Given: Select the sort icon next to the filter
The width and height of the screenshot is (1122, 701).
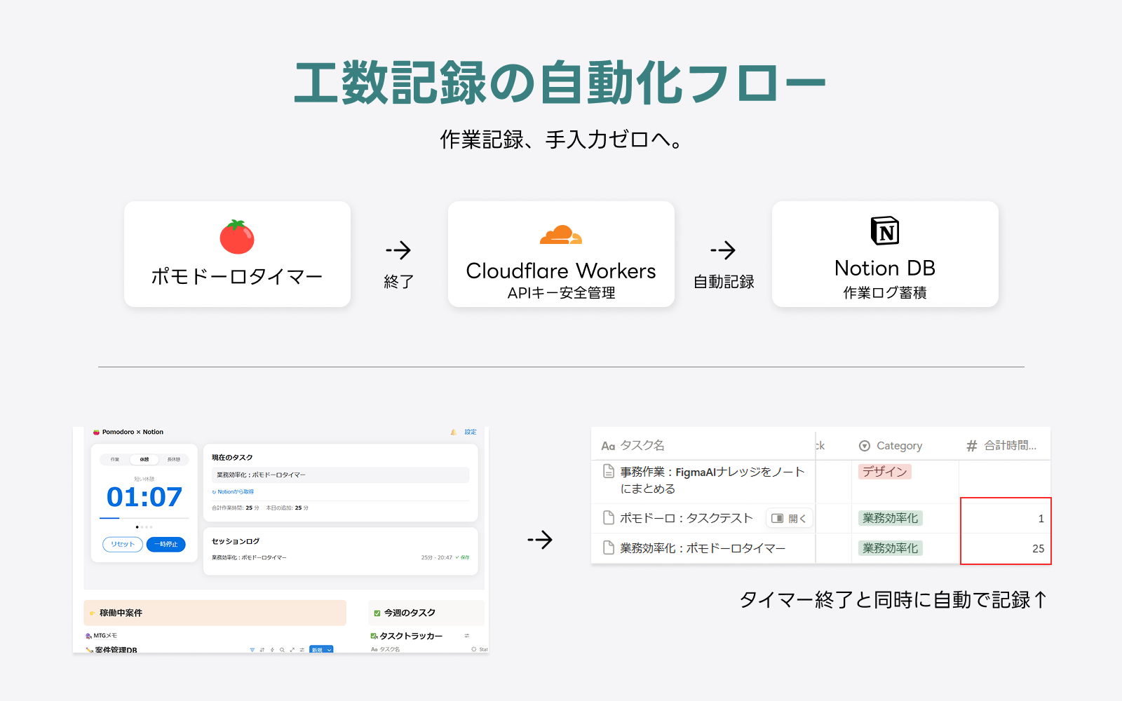Looking at the screenshot, I should pos(262,650).
